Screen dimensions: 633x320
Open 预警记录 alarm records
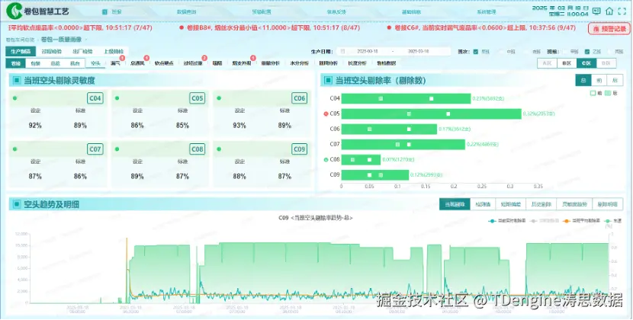pyautogui.click(x=609, y=29)
